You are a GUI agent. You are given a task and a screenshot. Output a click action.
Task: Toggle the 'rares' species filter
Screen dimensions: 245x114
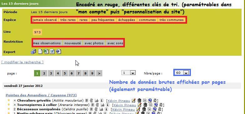[84, 20]
